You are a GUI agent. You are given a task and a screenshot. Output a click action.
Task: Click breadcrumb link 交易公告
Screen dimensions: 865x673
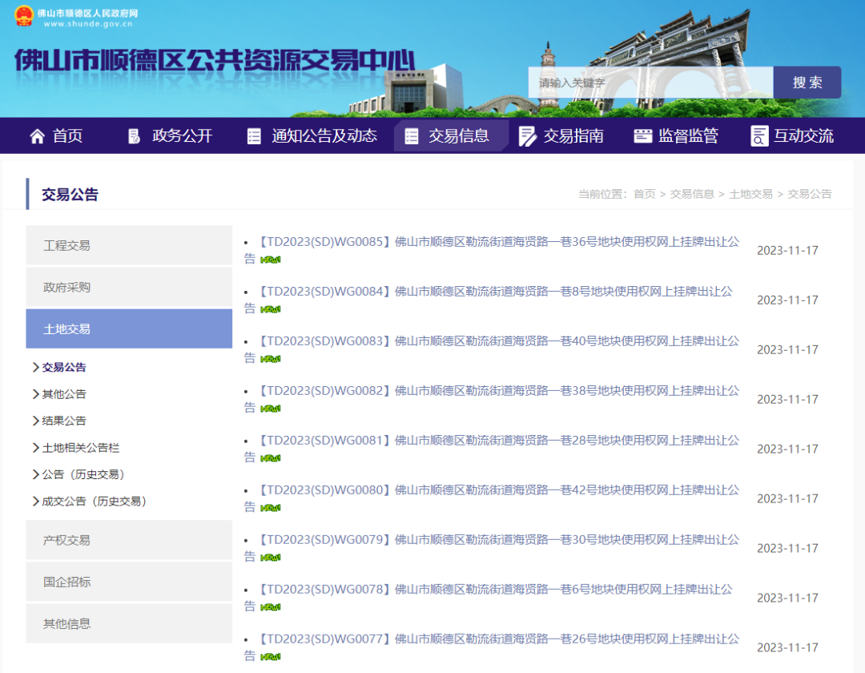point(809,194)
